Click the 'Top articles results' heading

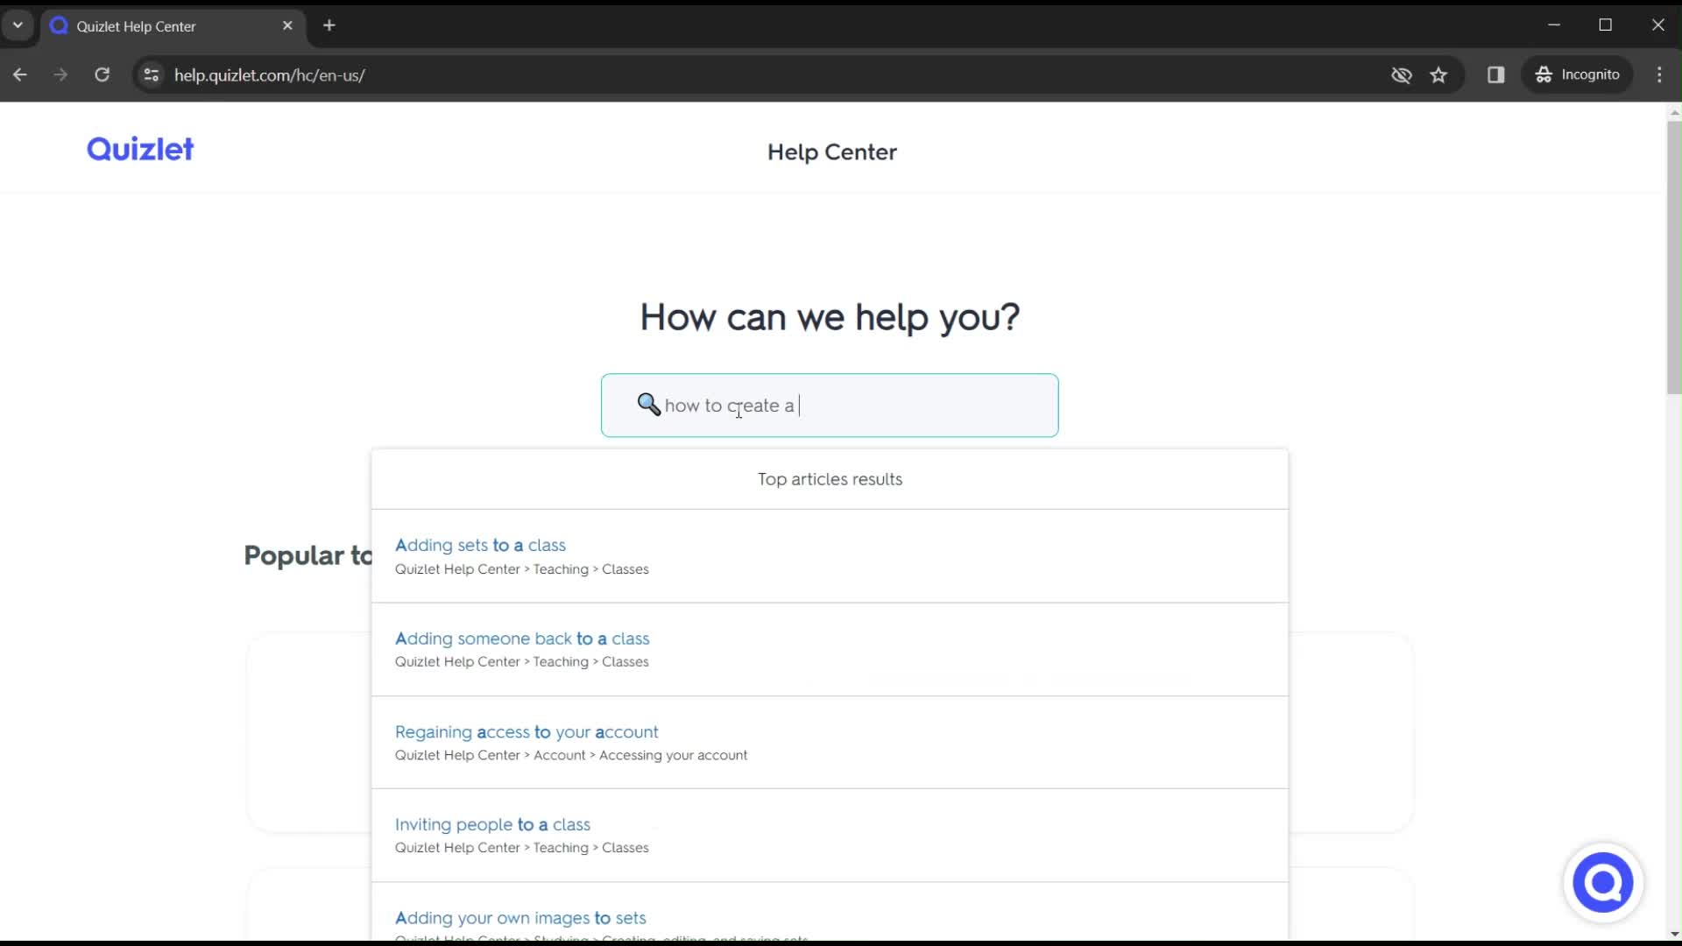coord(830,479)
